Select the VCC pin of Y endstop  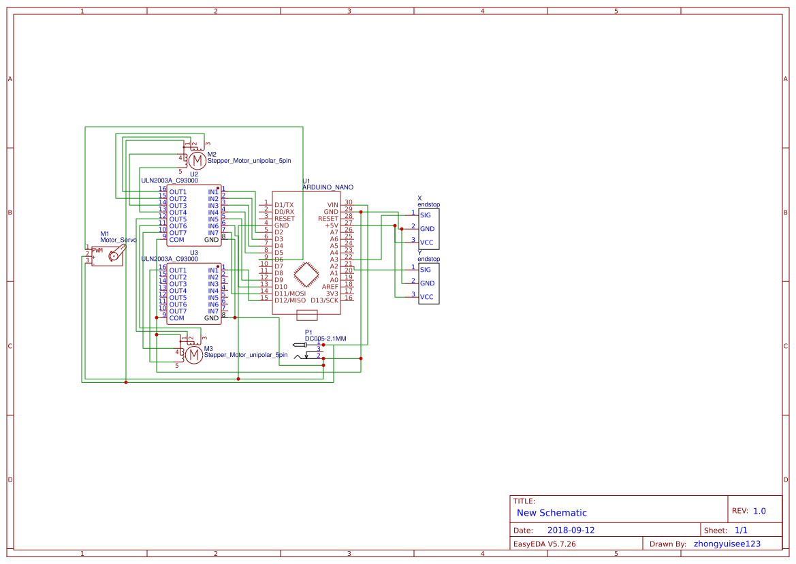pos(427,297)
